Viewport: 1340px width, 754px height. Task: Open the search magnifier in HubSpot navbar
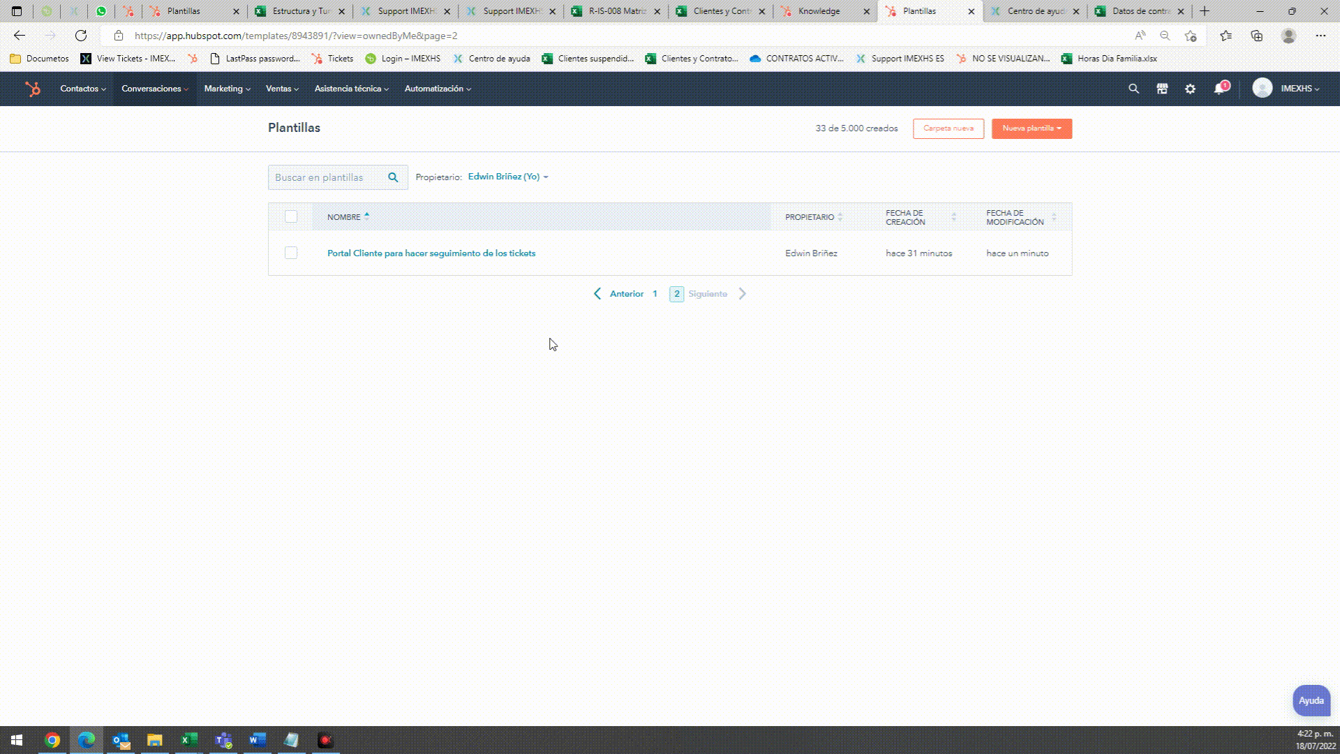1133,89
